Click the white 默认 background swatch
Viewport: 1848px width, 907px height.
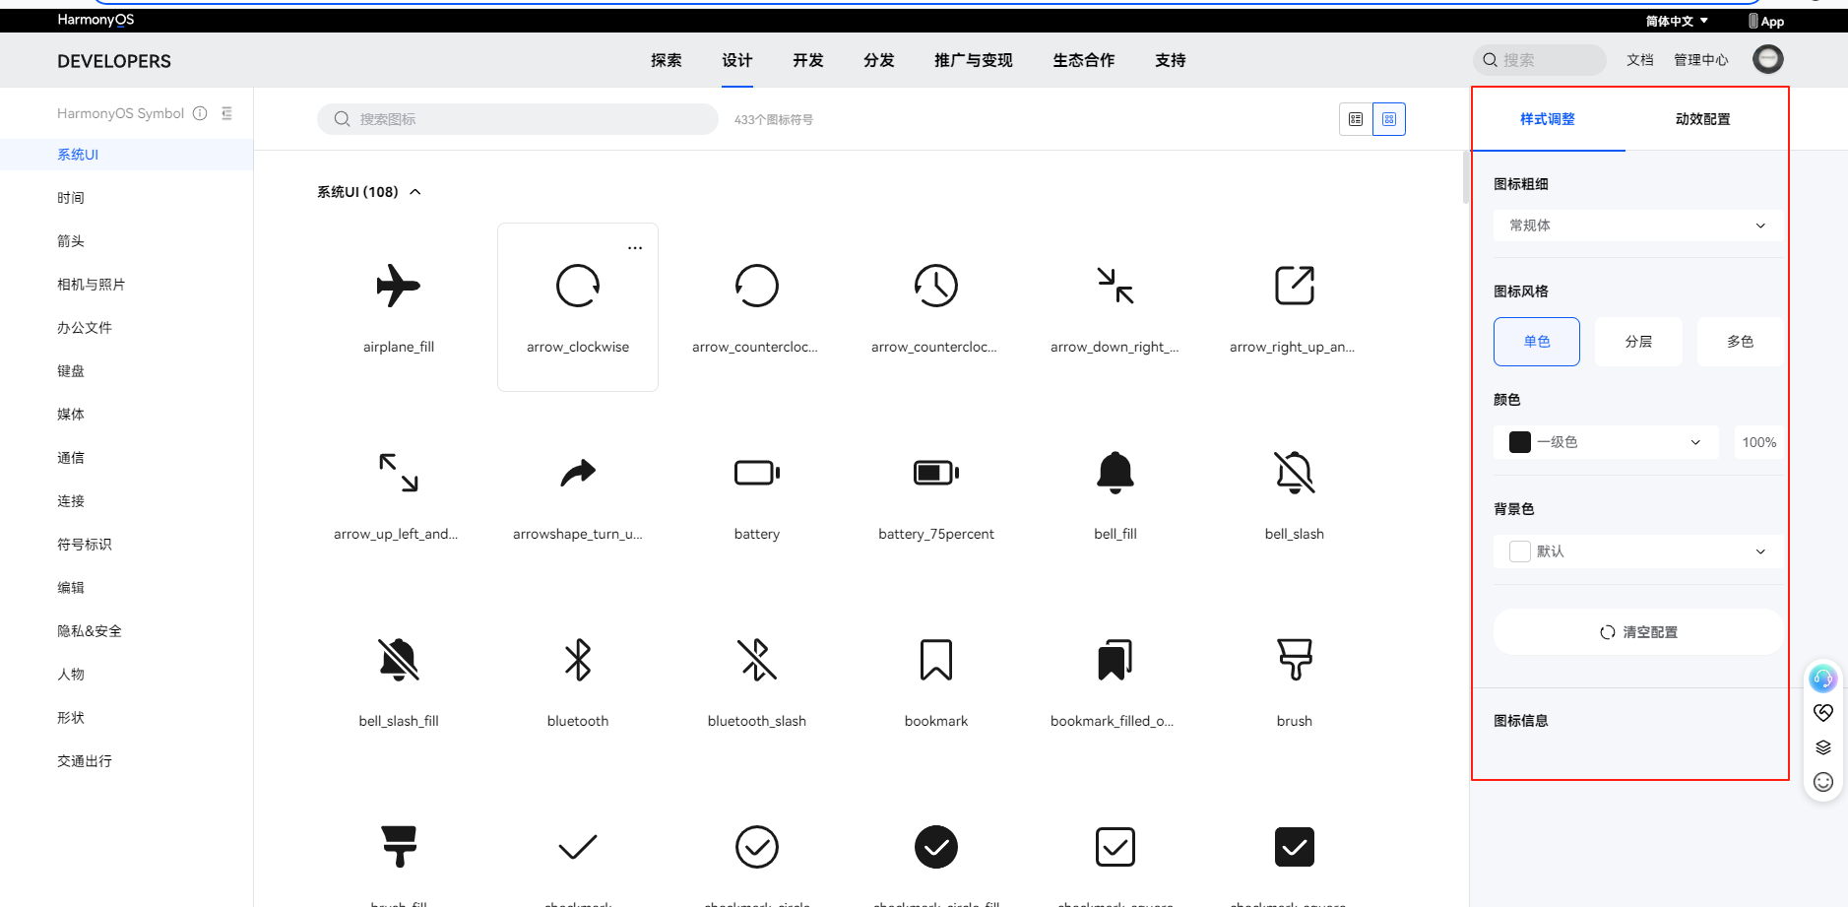1520,551
